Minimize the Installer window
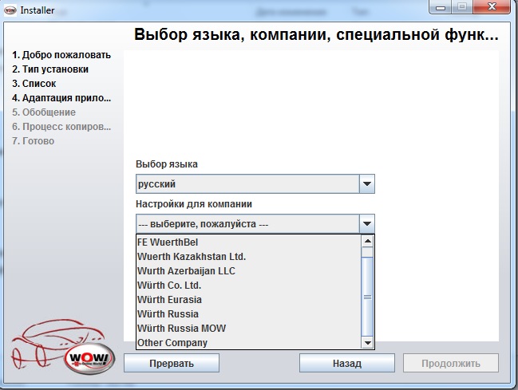Viewport: 518px width, 390px height. [441, 7]
